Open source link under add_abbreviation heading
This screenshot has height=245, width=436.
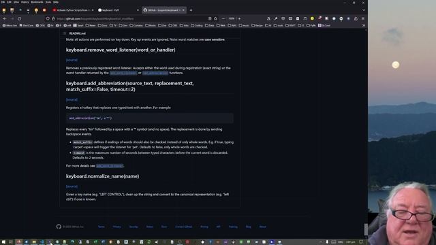(72, 99)
